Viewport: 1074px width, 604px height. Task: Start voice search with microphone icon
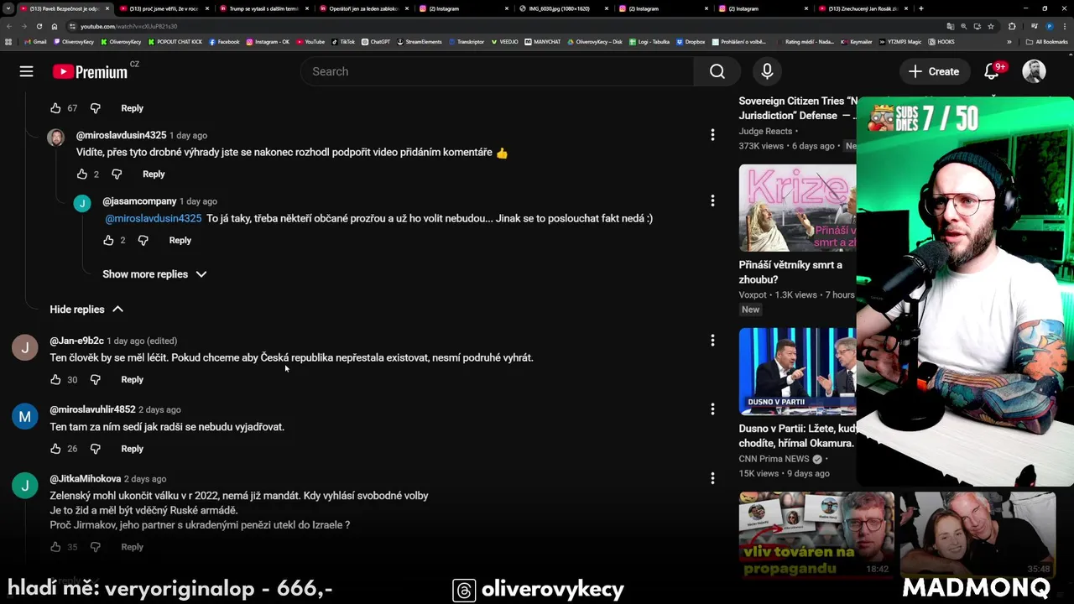[x=767, y=71]
